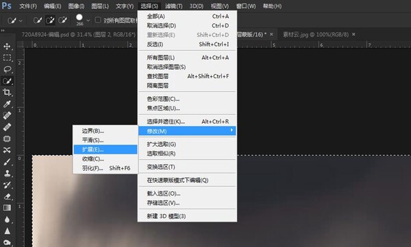Open the 滤镜(T) menu
411x247 pixels.
click(174, 6)
